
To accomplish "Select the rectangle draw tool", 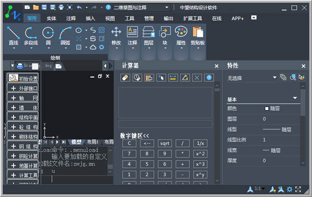I will [x=79, y=47].
